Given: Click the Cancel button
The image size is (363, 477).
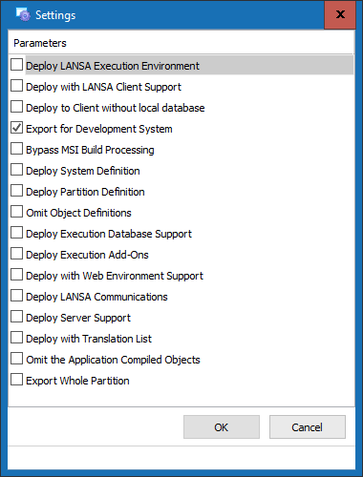Looking at the screenshot, I should click(x=308, y=427).
